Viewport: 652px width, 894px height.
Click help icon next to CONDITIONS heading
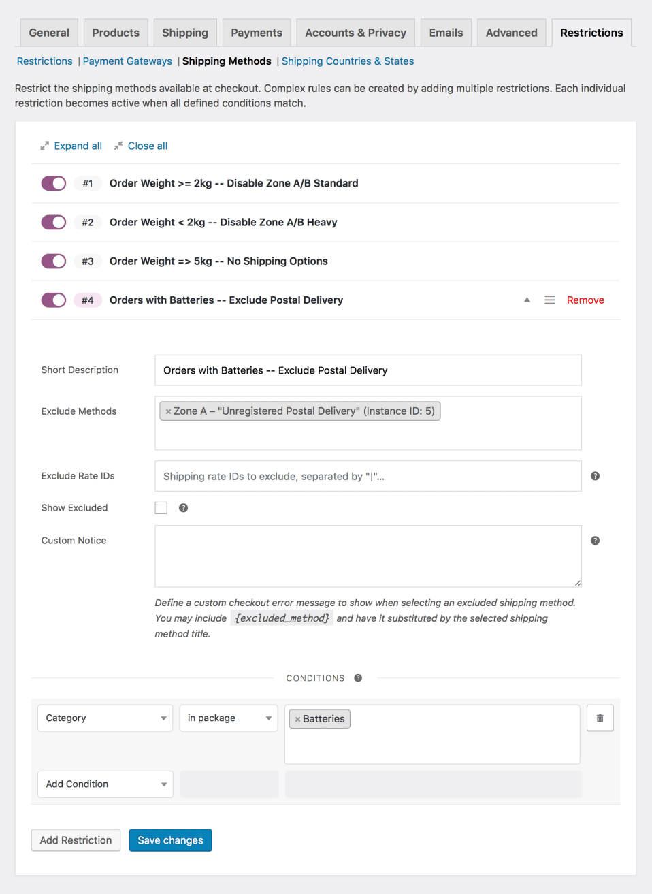point(358,678)
